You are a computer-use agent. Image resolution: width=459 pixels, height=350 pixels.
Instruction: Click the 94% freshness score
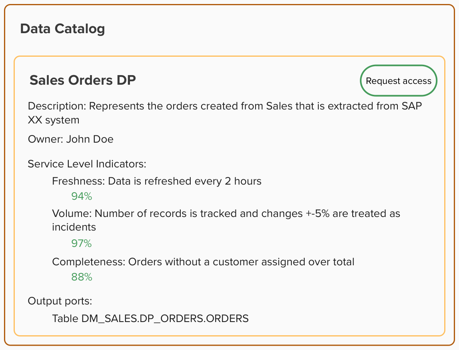(82, 197)
